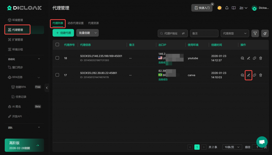Click the 创建代理 button
The image size is (272, 155).
(x=63, y=33)
